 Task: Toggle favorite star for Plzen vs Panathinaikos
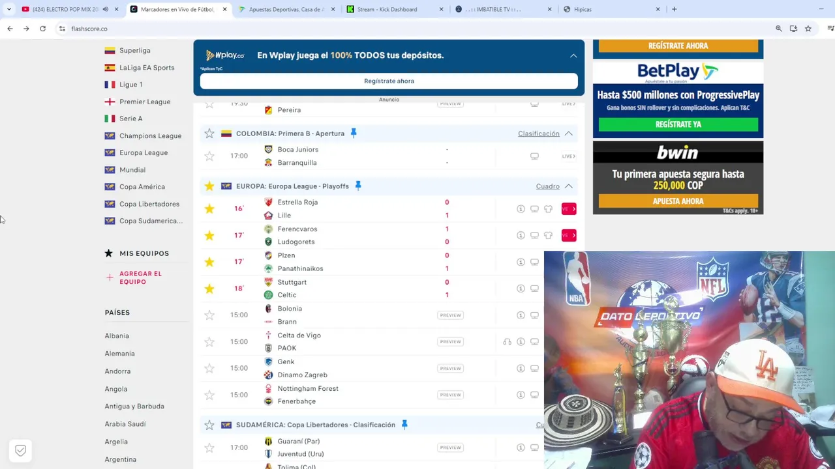pyautogui.click(x=209, y=262)
